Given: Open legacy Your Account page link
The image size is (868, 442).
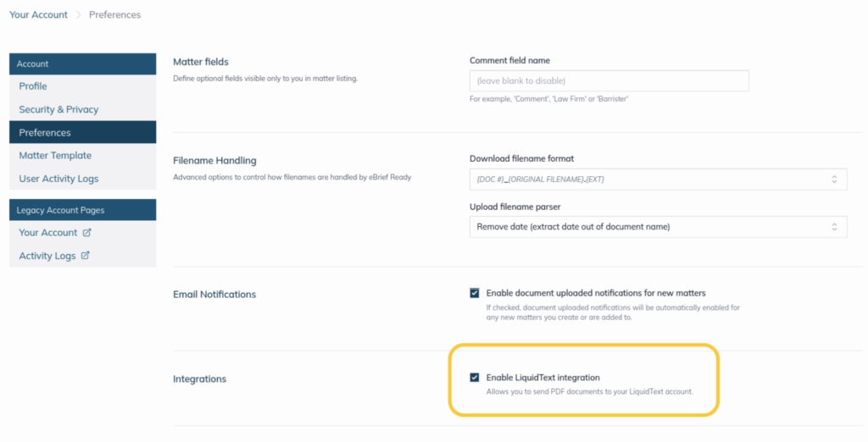Looking at the screenshot, I should (48, 233).
